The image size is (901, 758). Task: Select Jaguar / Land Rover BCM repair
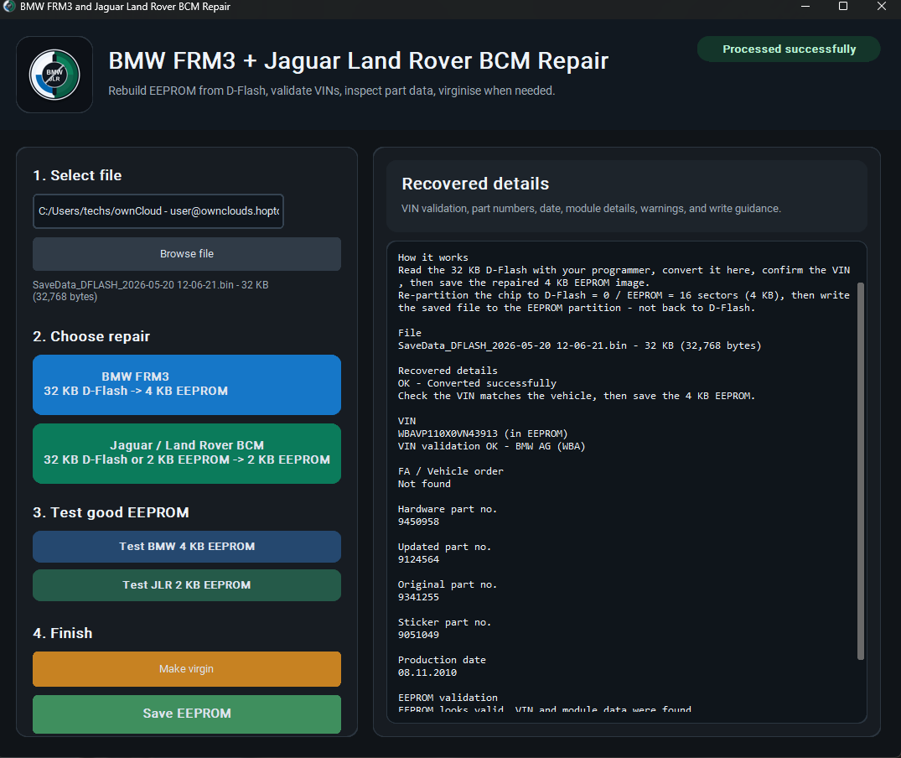187,454
